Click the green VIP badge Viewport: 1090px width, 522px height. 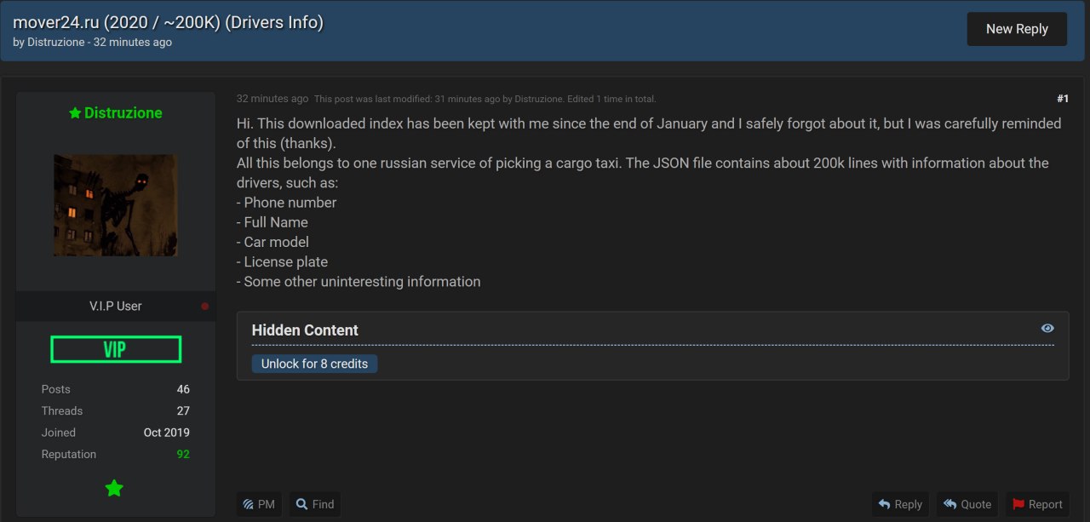point(115,349)
